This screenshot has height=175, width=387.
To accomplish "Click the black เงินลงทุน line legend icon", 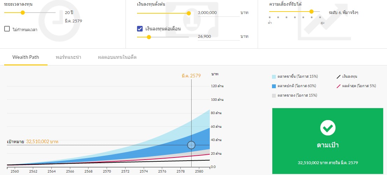I will 338,77.
